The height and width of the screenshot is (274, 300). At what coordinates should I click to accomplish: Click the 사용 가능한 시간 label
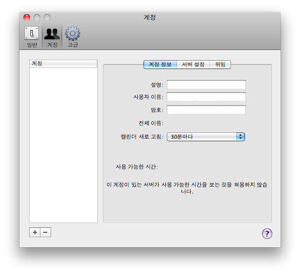[137, 167]
